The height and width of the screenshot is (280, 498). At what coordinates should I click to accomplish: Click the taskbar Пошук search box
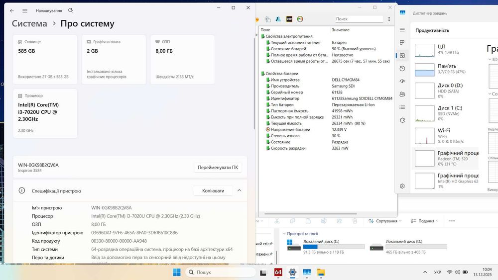coord(220,272)
